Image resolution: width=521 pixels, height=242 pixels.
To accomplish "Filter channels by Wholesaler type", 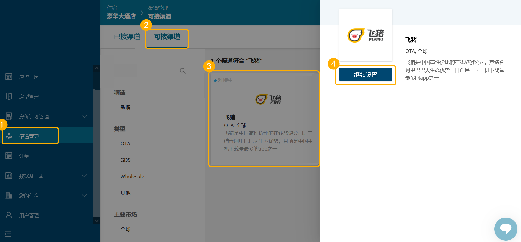I will tap(133, 177).
